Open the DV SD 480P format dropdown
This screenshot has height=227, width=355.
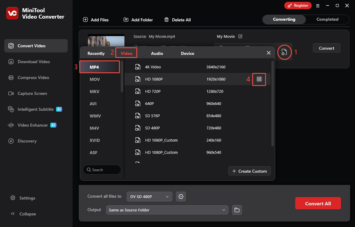click(x=149, y=196)
